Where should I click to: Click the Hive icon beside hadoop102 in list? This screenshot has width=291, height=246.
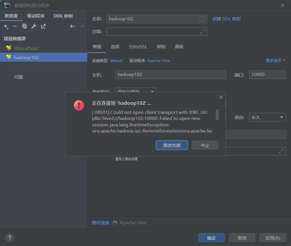click(8, 57)
